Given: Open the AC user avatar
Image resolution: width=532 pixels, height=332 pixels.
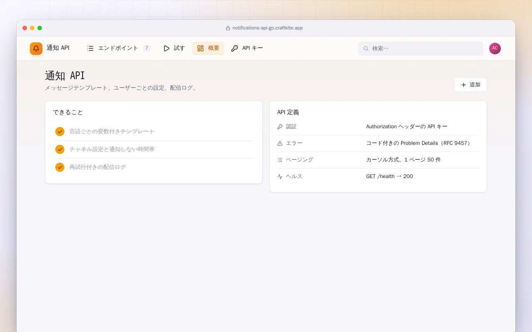Looking at the screenshot, I should [495, 49].
